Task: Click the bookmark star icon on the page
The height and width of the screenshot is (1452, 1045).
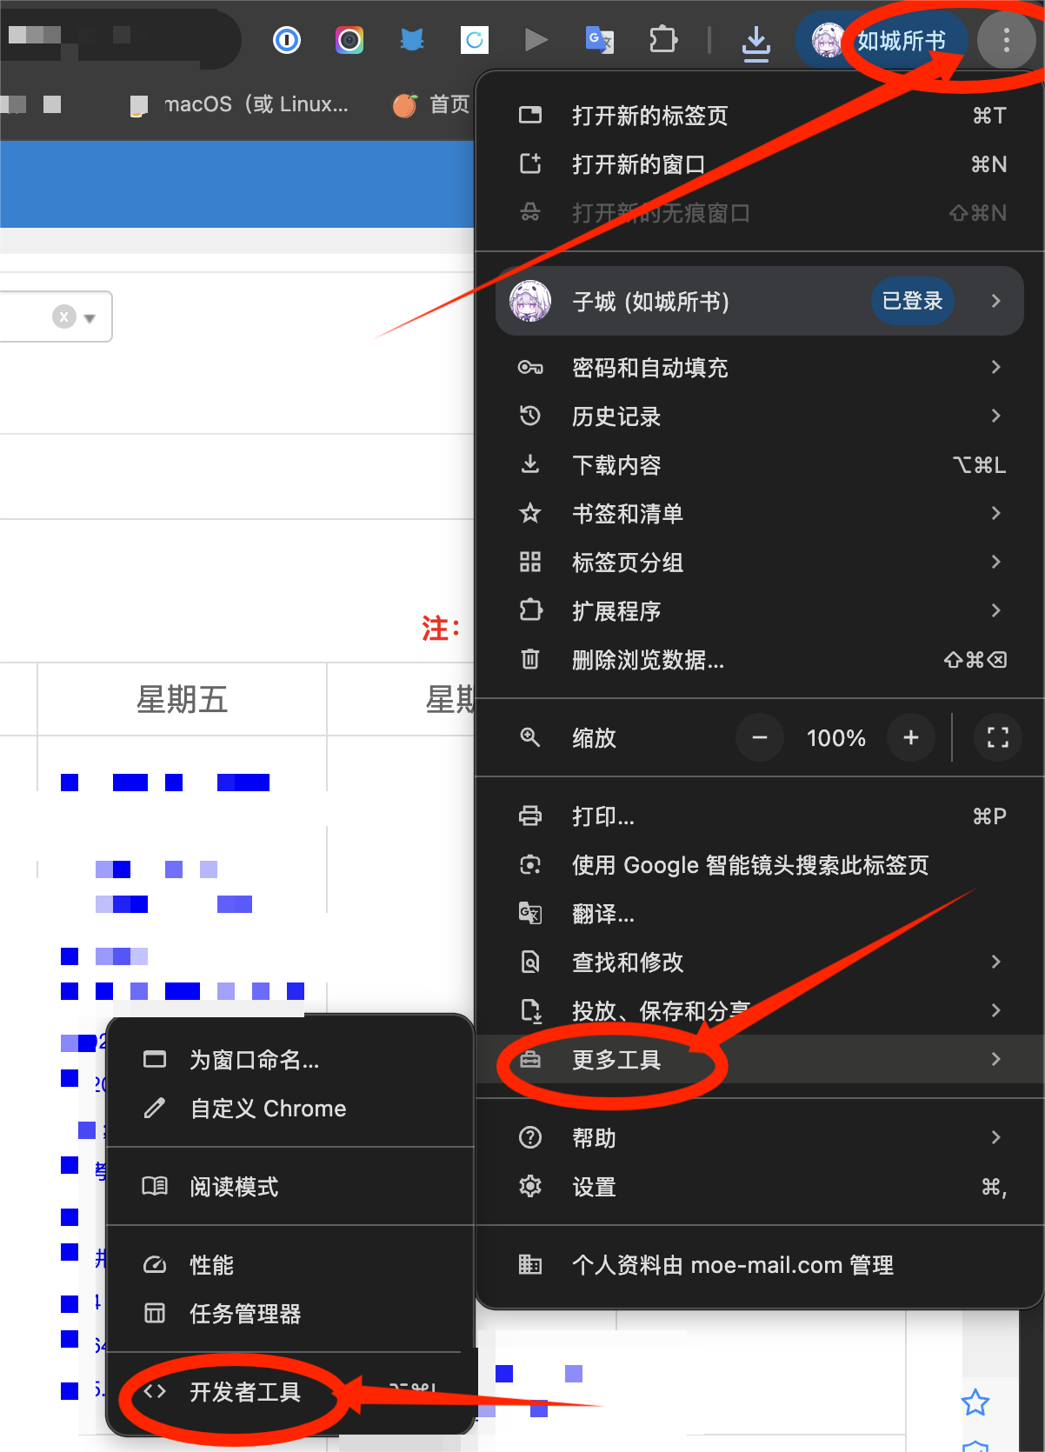Action: 975,1402
